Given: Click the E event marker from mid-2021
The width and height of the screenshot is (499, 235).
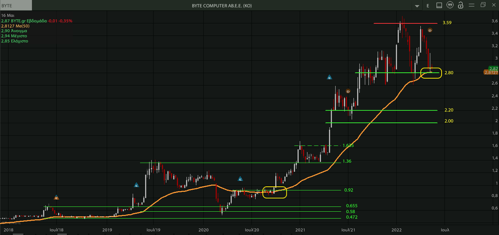Looking at the screenshot, I should [329, 77].
